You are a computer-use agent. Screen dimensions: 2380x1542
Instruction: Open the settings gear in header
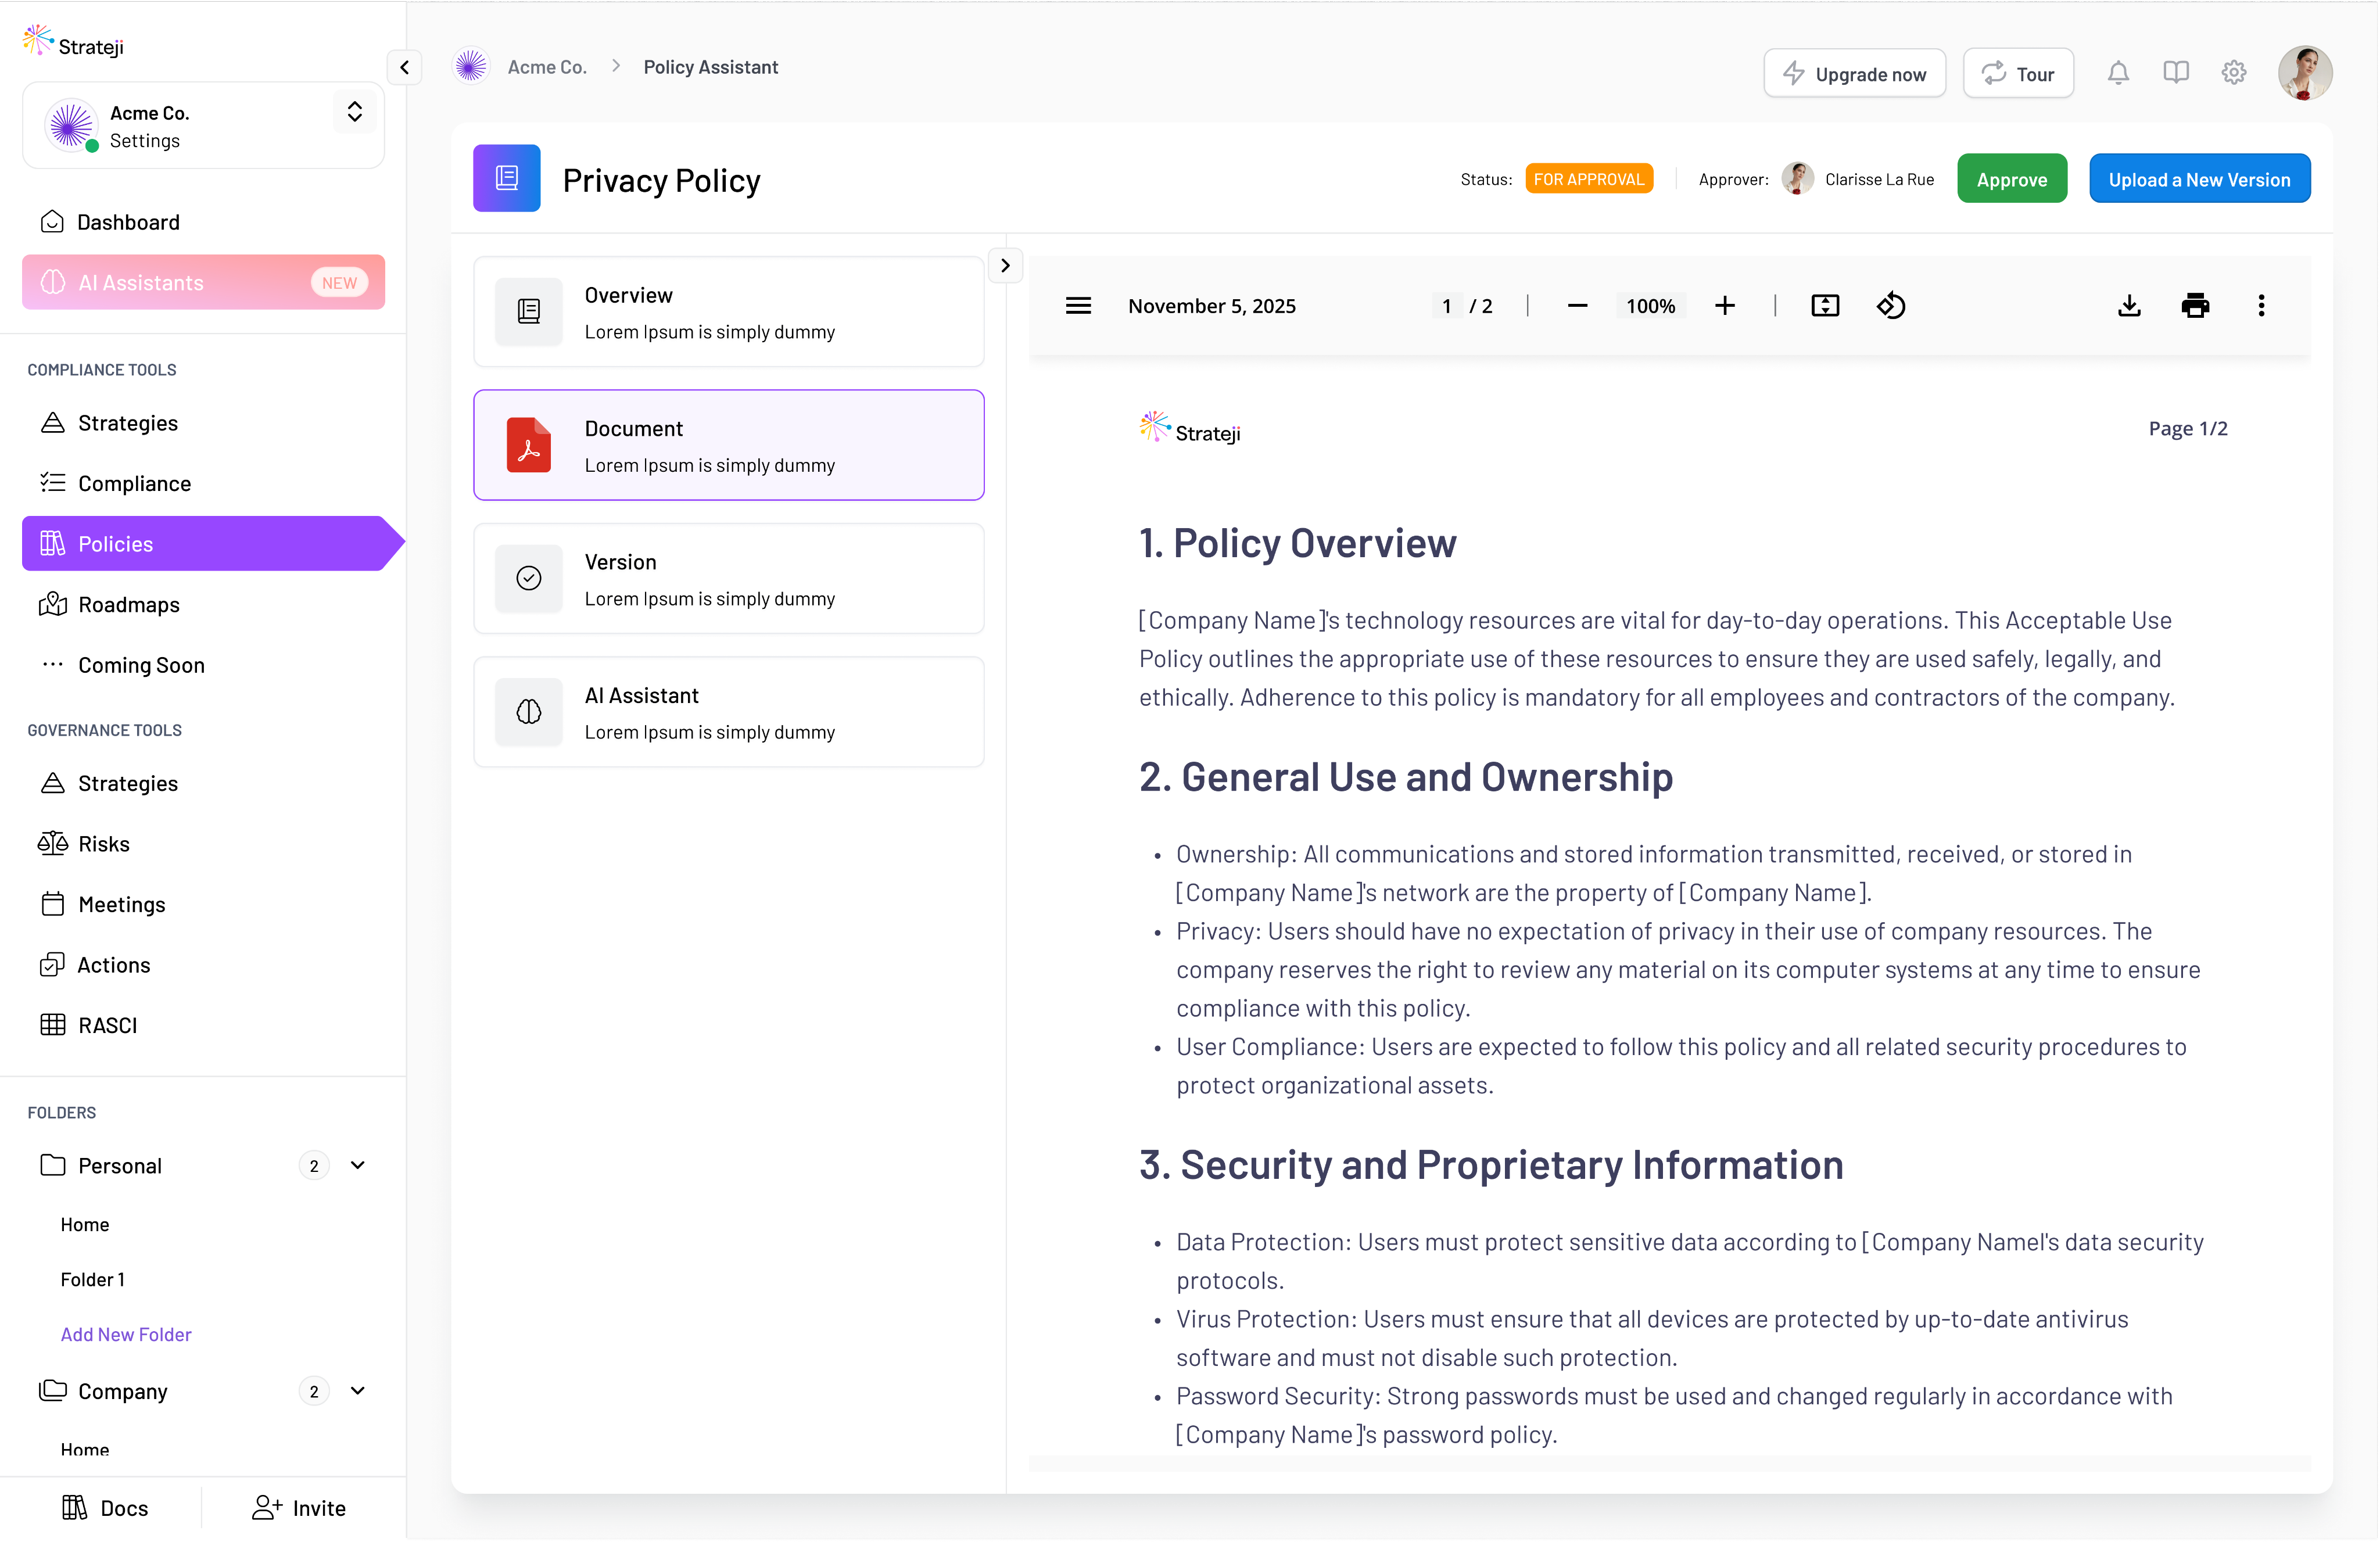tap(2234, 73)
